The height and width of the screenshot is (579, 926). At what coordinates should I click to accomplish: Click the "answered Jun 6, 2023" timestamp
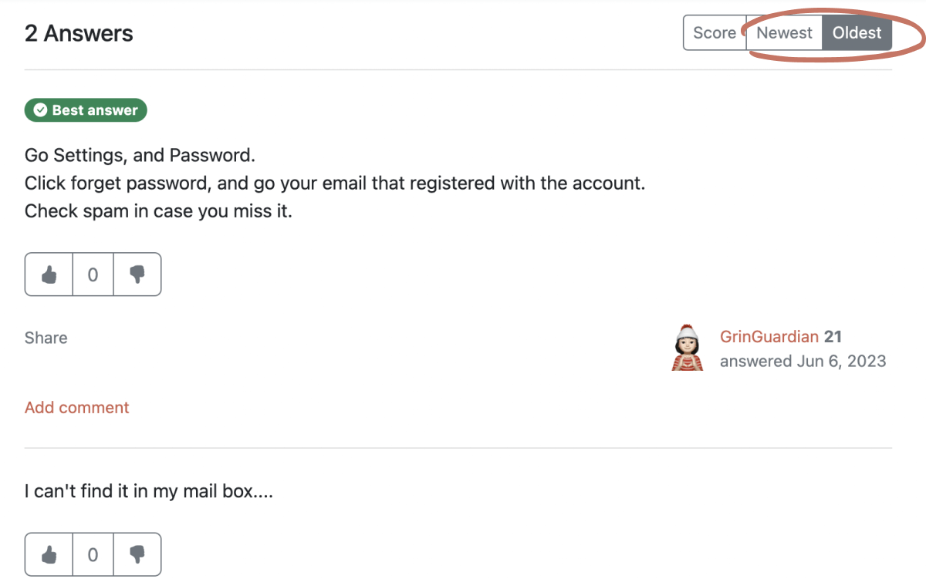[803, 361]
